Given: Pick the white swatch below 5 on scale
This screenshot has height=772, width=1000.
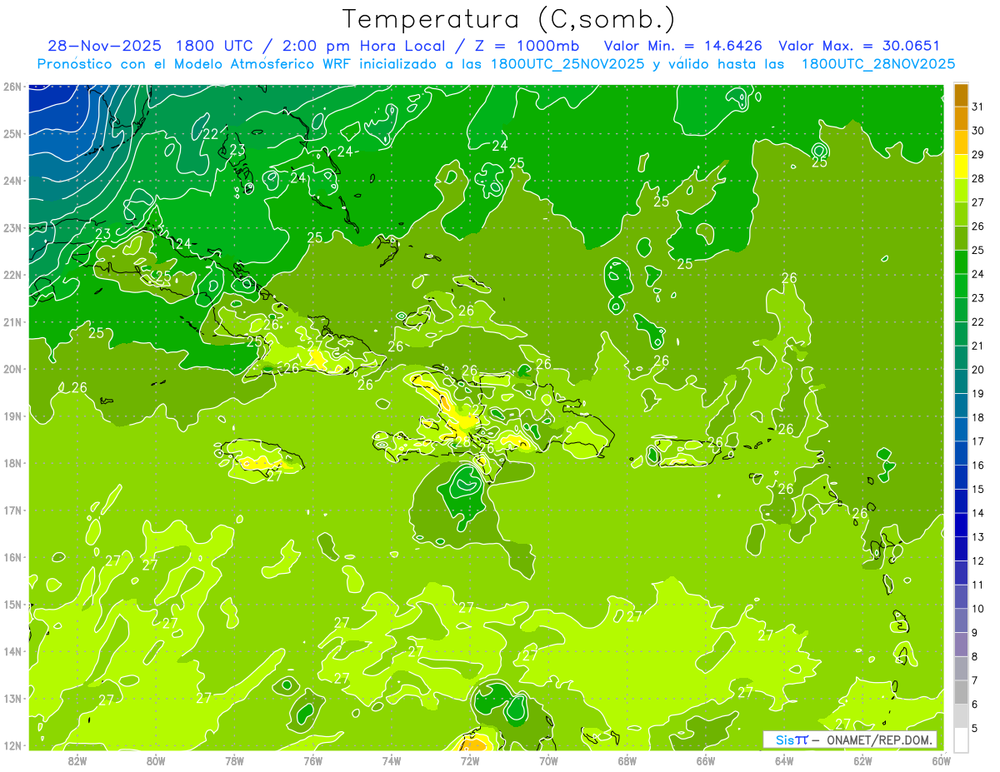Looking at the screenshot, I should (x=961, y=740).
